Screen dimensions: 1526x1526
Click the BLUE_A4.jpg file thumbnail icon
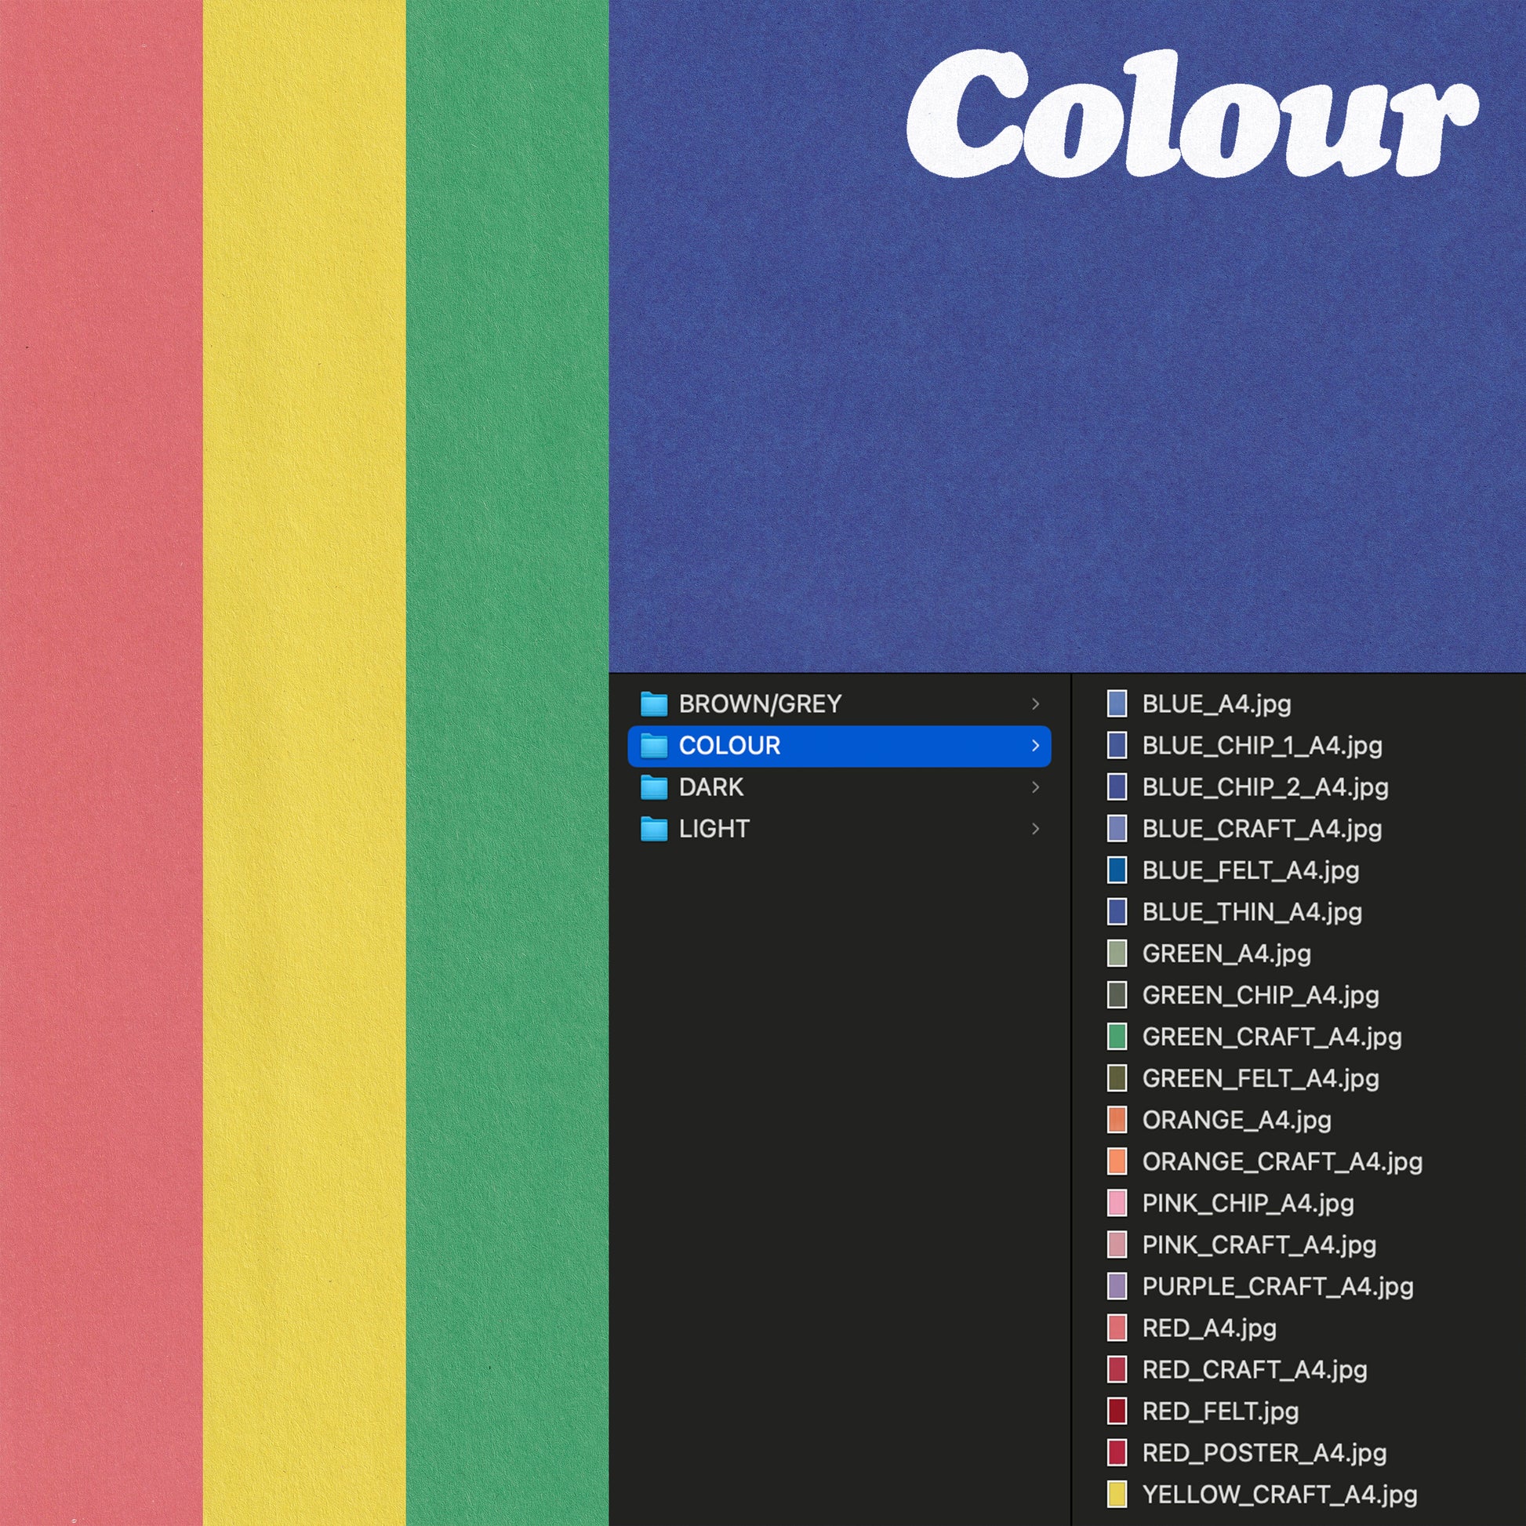[1117, 703]
